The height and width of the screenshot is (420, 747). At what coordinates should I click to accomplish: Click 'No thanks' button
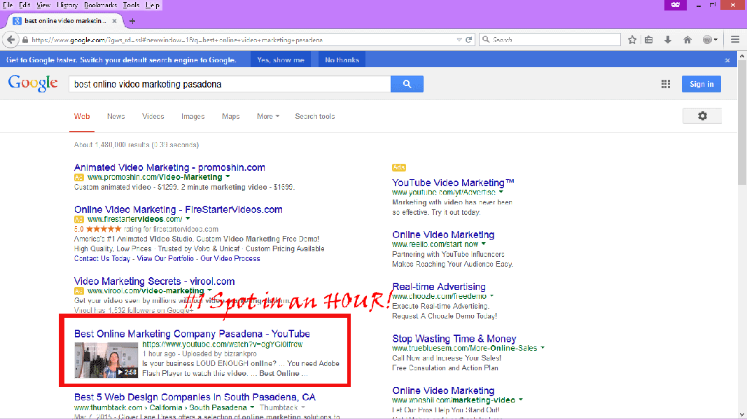(x=342, y=60)
